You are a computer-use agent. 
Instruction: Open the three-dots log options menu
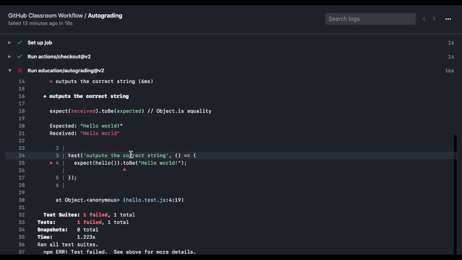coord(448,19)
